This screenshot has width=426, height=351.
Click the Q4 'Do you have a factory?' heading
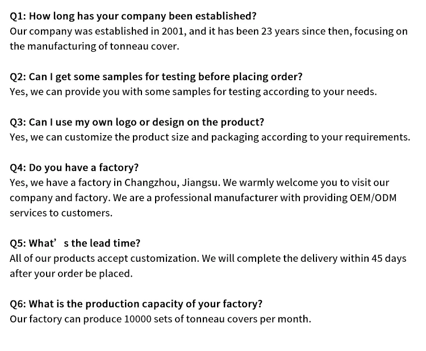coord(74,168)
